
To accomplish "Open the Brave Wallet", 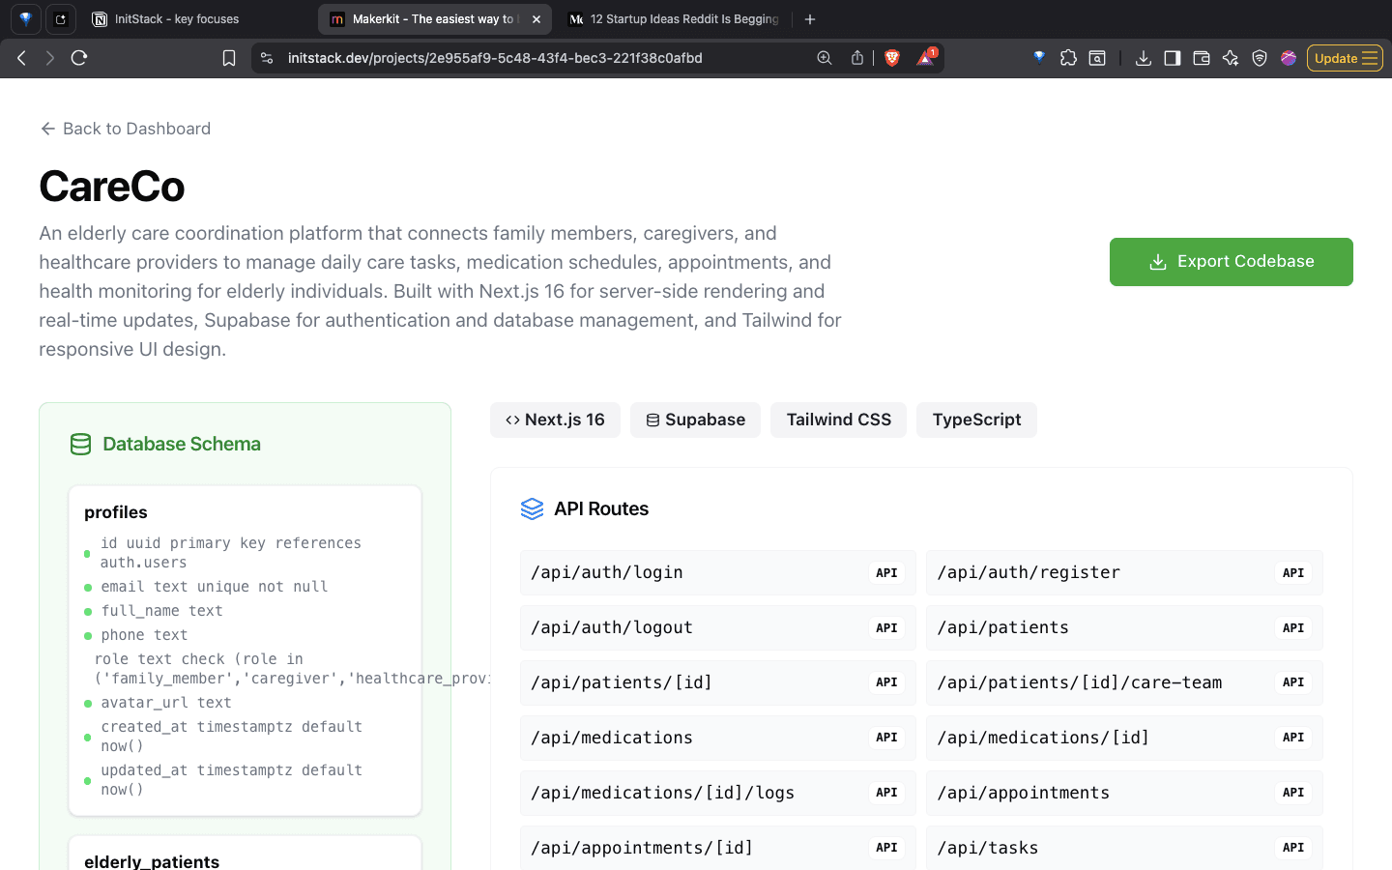I will click(1201, 58).
